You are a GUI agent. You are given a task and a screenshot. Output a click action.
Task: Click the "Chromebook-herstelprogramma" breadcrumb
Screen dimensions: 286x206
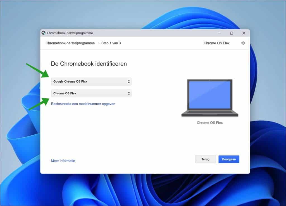(x=70, y=43)
